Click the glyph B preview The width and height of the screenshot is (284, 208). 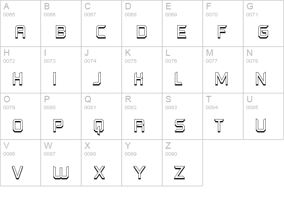[61, 32]
